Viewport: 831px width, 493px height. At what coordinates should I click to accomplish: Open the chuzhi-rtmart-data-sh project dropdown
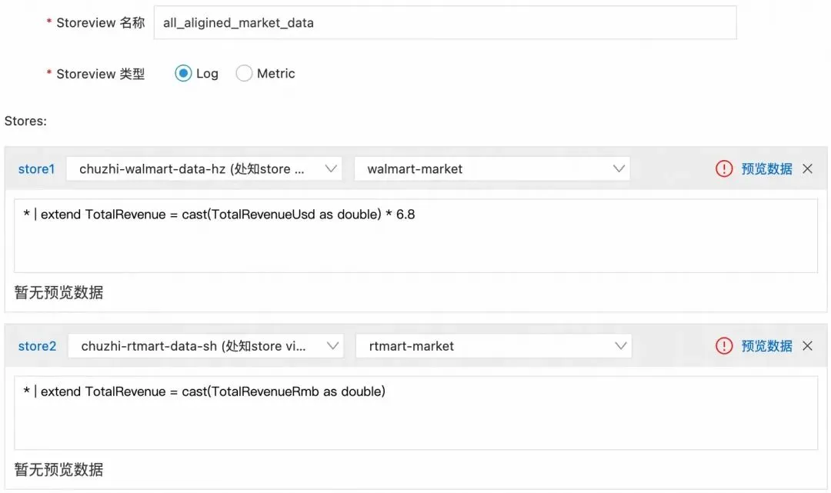pyautogui.click(x=205, y=346)
